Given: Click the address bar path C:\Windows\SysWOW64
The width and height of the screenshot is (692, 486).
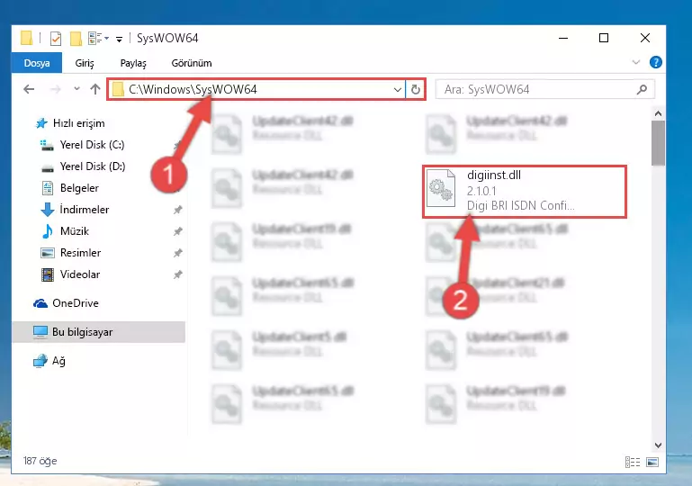Looking at the screenshot, I should tap(193, 89).
